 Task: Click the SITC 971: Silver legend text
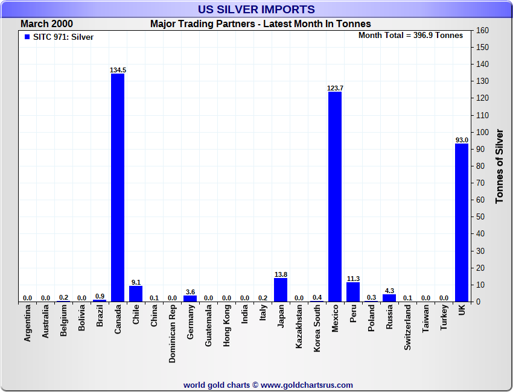[x=63, y=37]
